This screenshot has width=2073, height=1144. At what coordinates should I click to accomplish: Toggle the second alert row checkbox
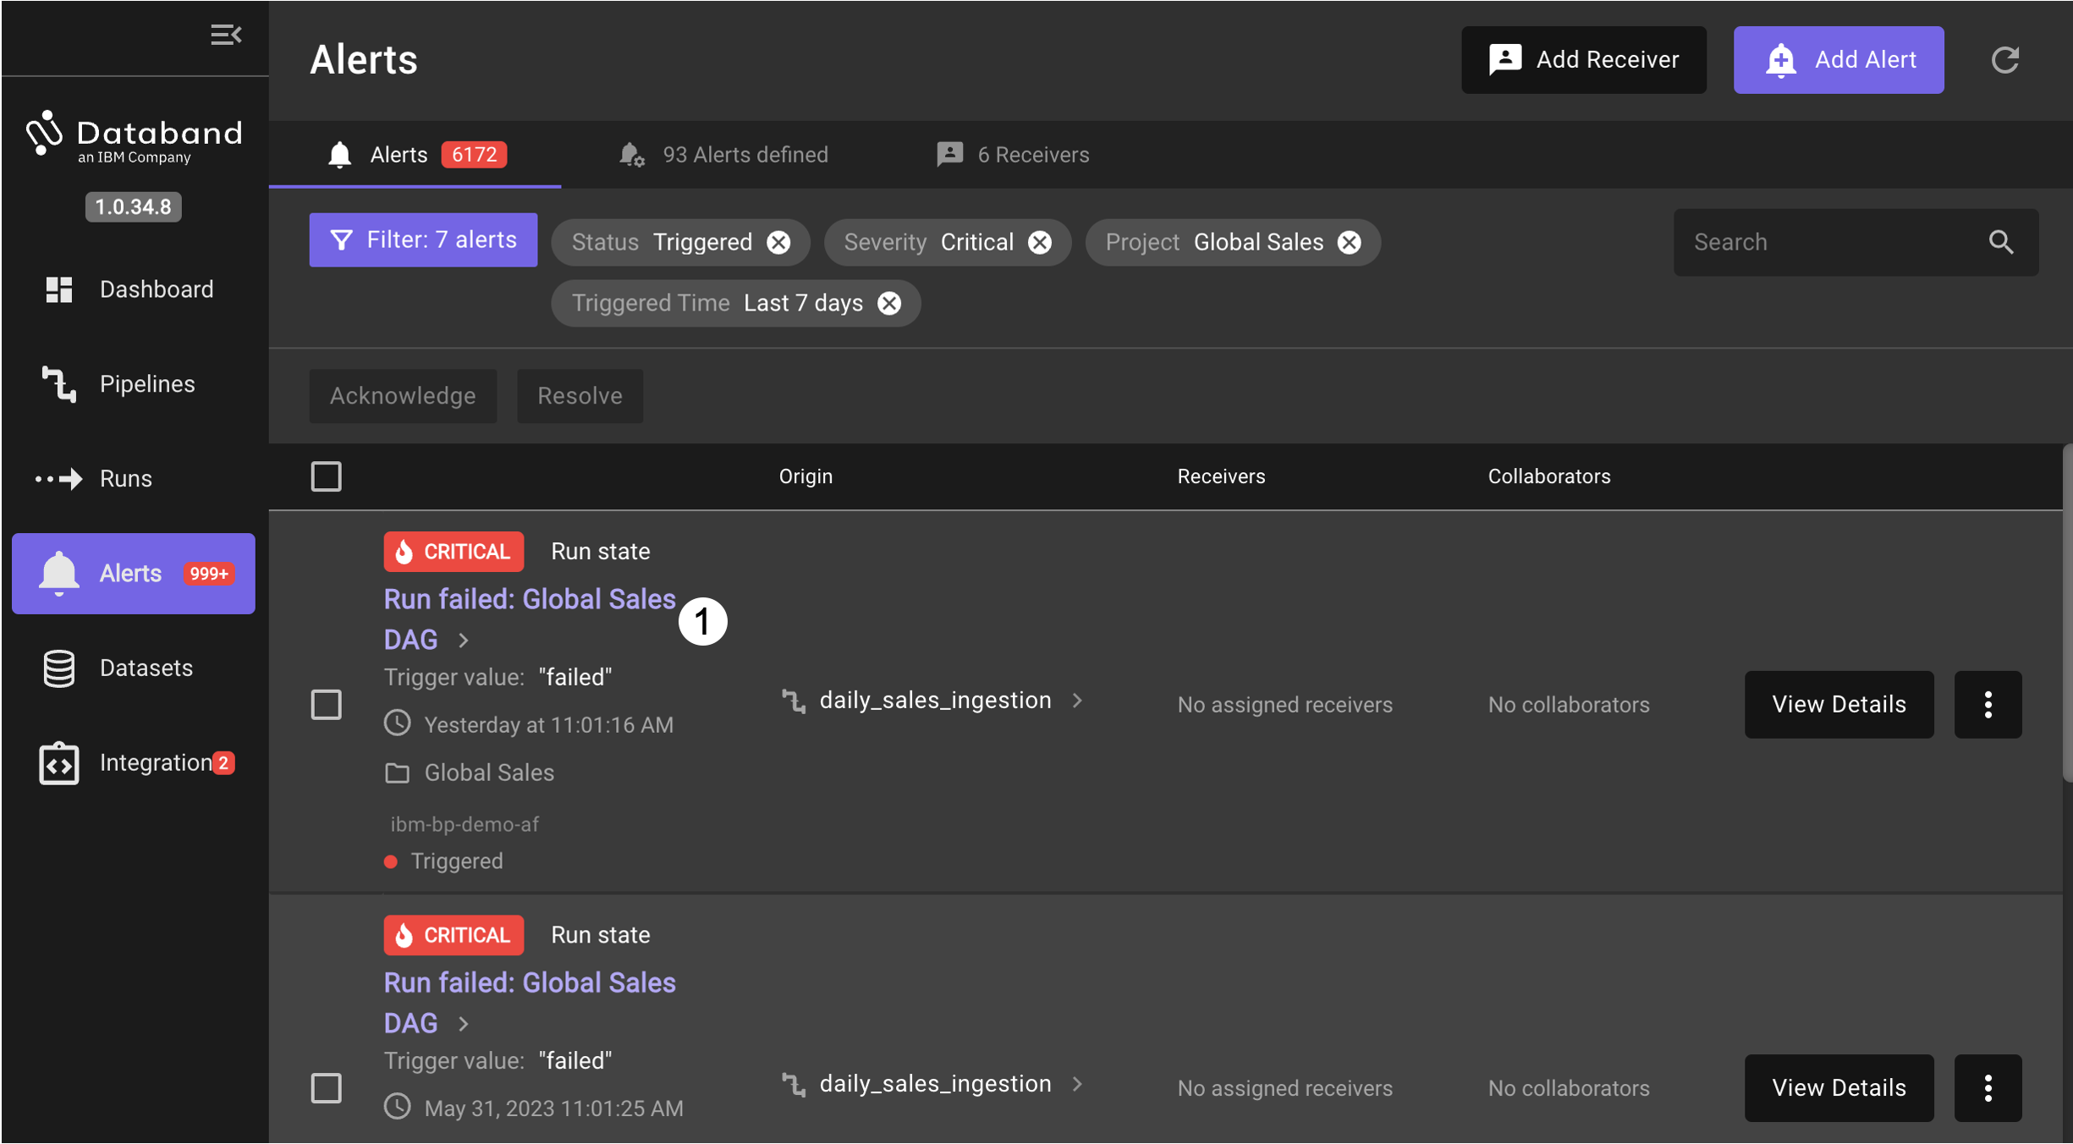[x=327, y=1082]
